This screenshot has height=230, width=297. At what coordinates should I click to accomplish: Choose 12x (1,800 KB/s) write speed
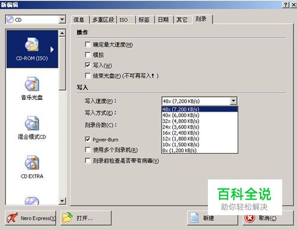pyautogui.click(x=200, y=138)
